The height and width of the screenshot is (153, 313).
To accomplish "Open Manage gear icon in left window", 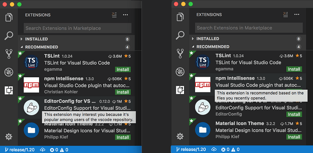I will pos(9,137).
